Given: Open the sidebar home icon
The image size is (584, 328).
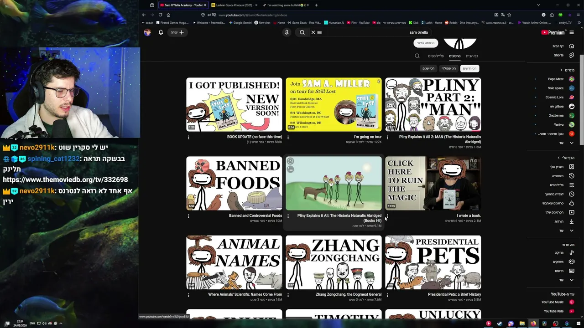Looking at the screenshot, I should (571, 46).
